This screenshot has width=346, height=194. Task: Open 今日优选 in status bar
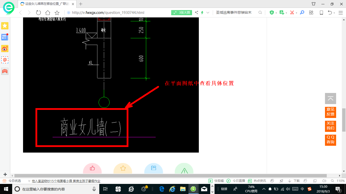[12, 181]
